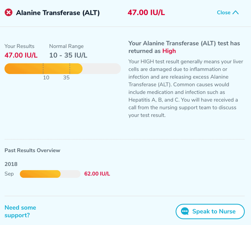The width and height of the screenshot is (251, 225).
Task: Click the Alanine Transferase (ALT) heading
Action: (x=58, y=13)
